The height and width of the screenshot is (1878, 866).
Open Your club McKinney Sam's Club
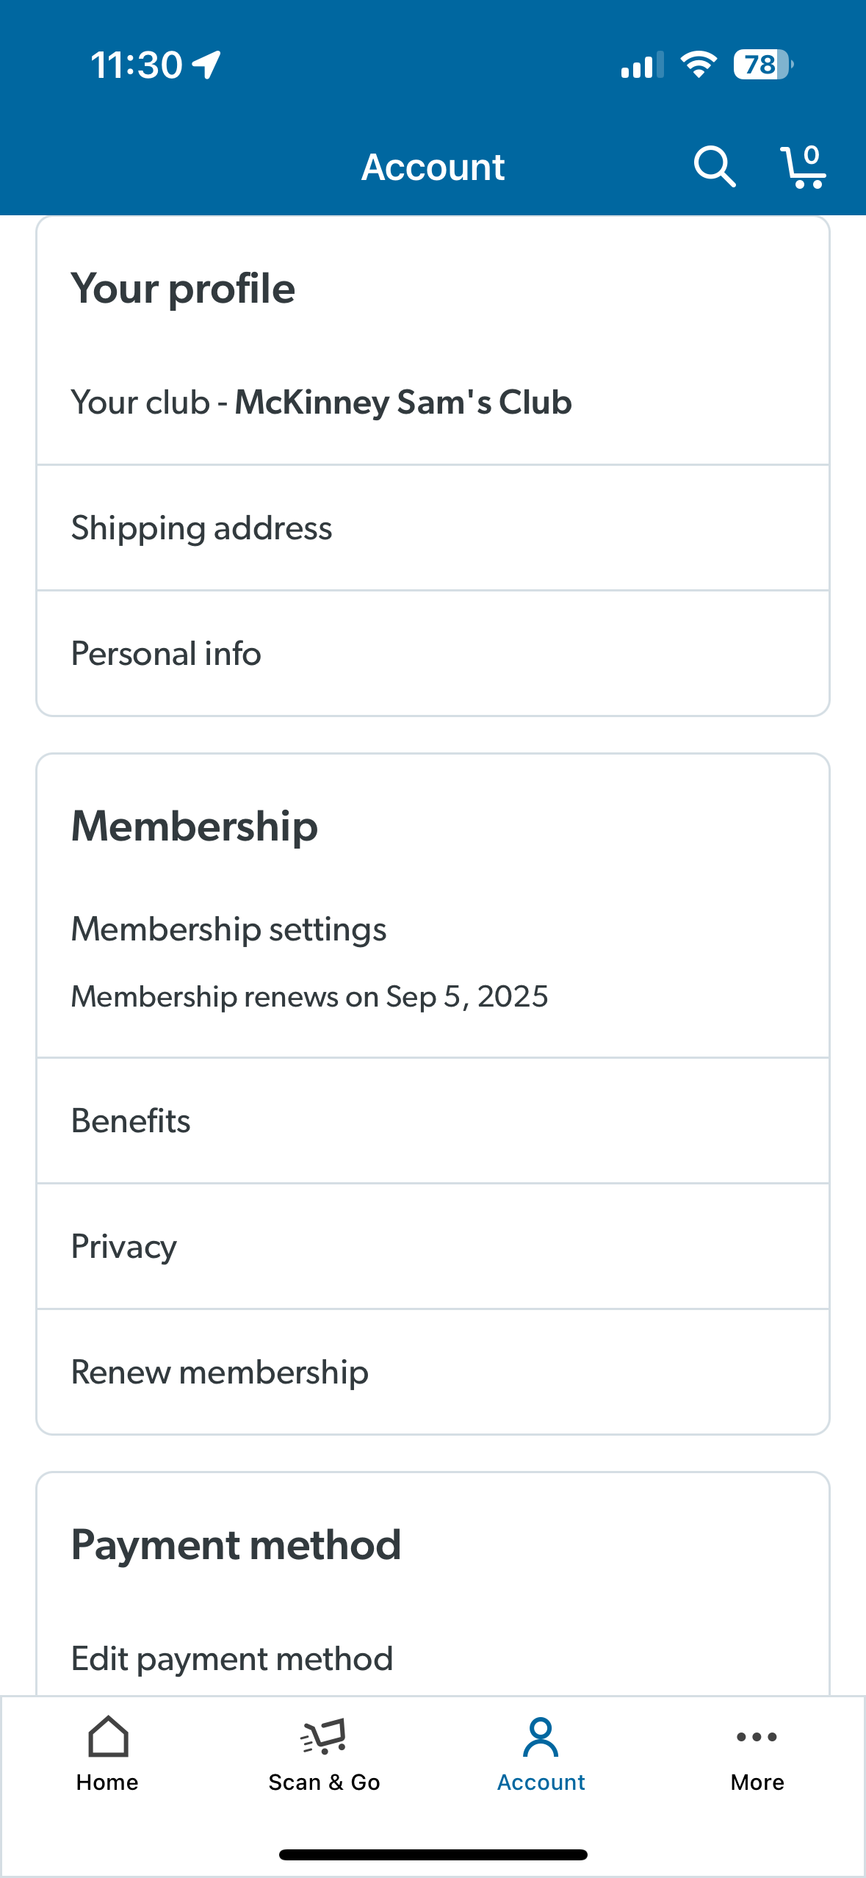[x=433, y=403]
